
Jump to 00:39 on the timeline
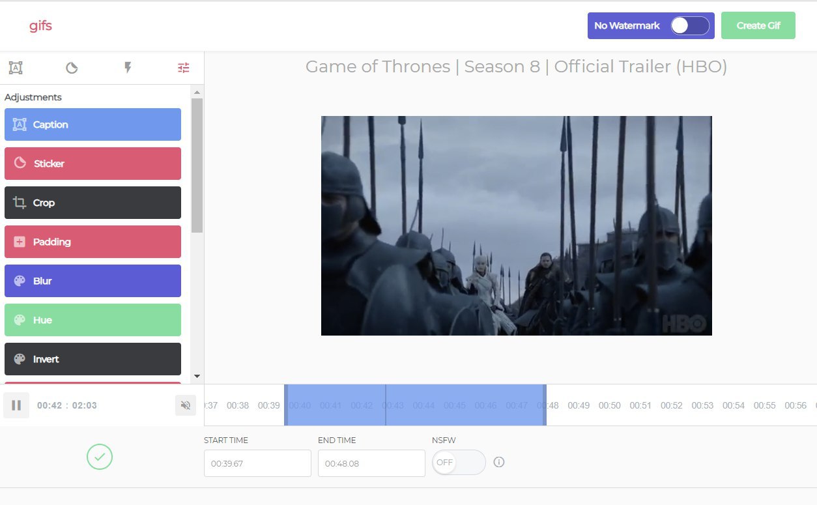268,405
